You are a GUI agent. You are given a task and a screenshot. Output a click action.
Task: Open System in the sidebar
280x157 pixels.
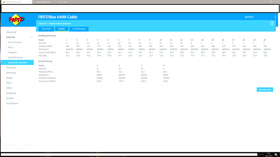point(10,98)
